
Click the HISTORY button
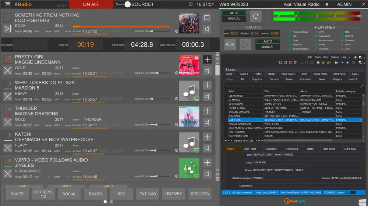(173, 194)
